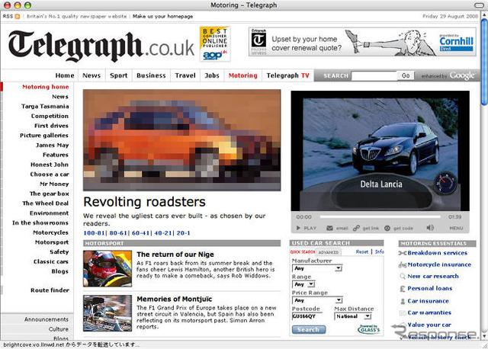Image resolution: width=488 pixels, height=349 pixels.
Task: Click the get link chain icon
Action: click(356, 228)
